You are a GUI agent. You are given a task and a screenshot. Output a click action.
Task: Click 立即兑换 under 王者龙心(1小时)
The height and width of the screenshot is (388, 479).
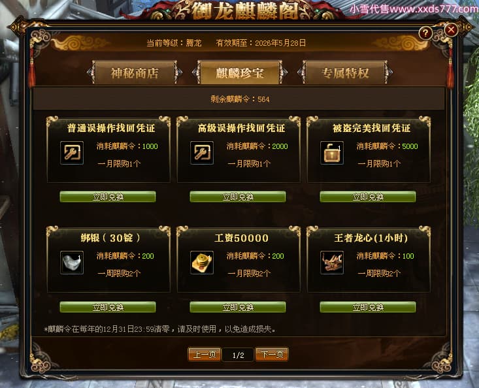pos(368,307)
